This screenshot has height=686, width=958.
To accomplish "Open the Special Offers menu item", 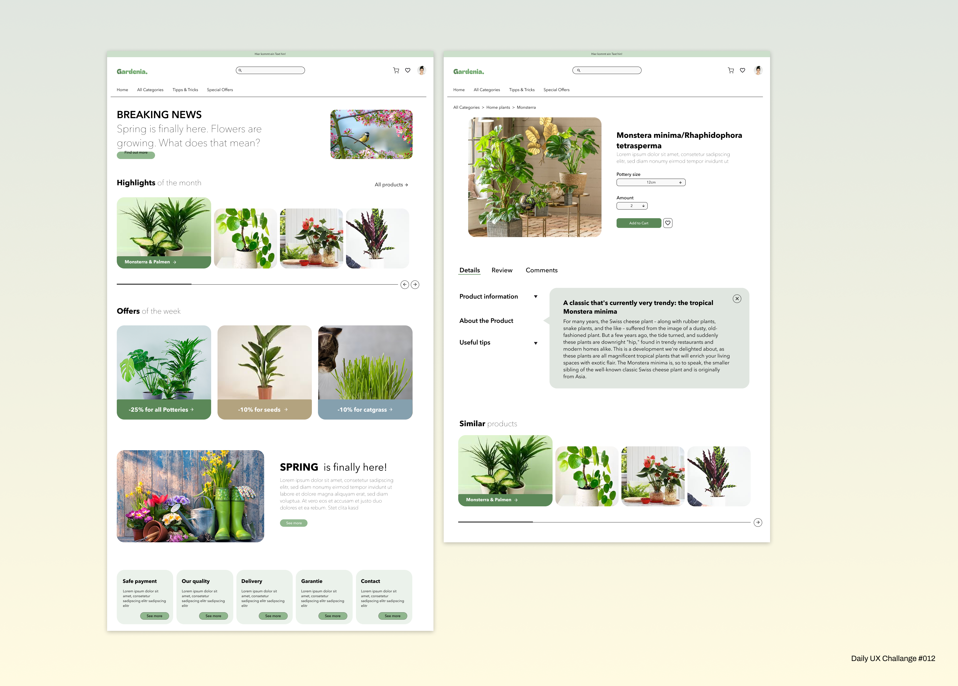I will pyautogui.click(x=220, y=90).
